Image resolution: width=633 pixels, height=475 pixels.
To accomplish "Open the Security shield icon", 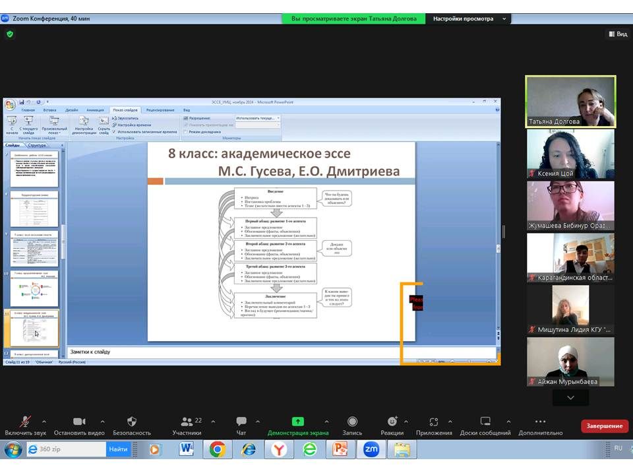I will point(131,422).
